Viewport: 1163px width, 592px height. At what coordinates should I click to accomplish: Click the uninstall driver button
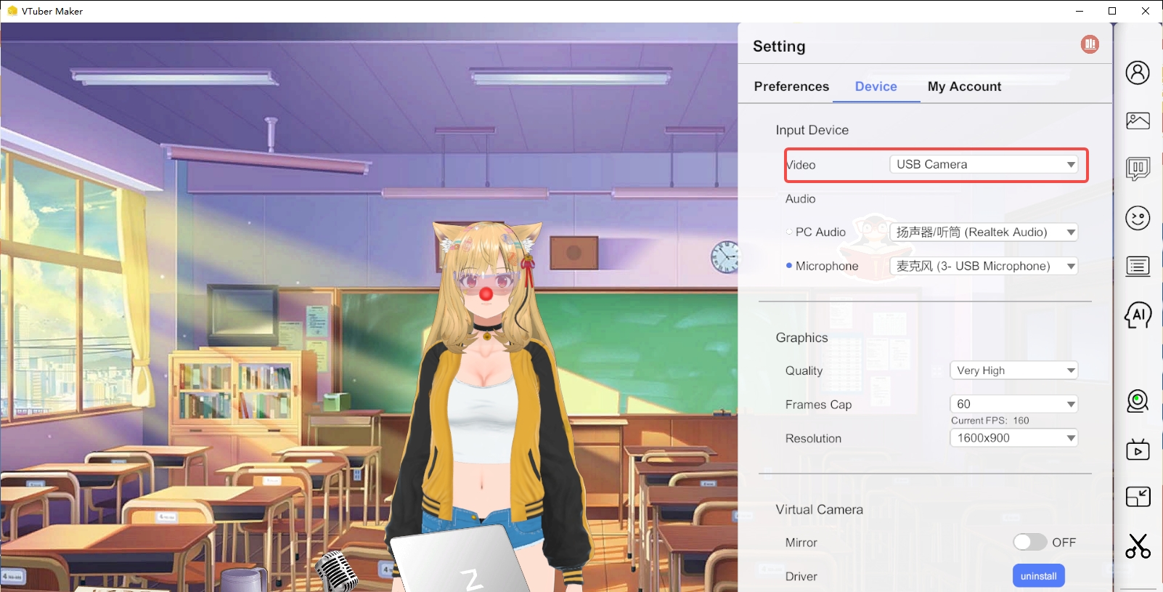click(1039, 576)
